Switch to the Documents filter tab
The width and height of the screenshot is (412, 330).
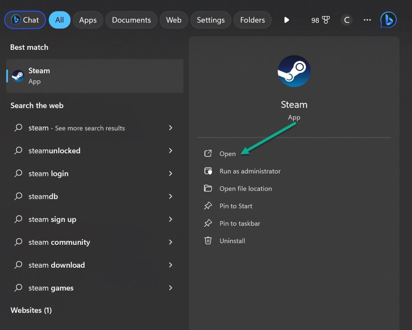(131, 19)
